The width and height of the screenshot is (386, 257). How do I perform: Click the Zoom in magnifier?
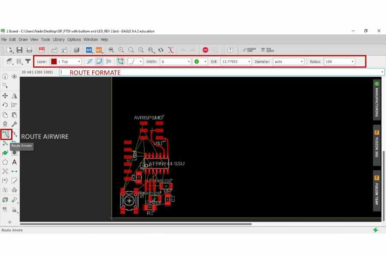tap(121, 50)
